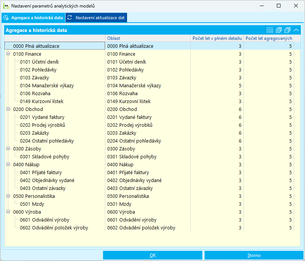Click the hamburger menu icon in panel header
This screenshot has height=261, width=305.
270,30
